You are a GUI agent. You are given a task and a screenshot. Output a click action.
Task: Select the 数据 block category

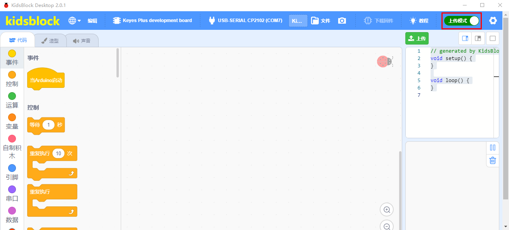(x=12, y=215)
